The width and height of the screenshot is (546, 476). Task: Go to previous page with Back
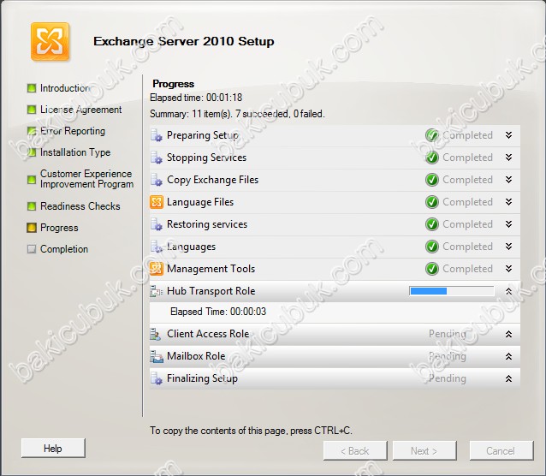355,451
